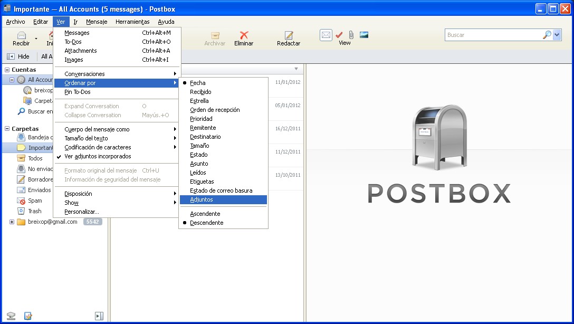Select the Descendente sort order
Image resolution: width=574 pixels, height=324 pixels.
(223, 223)
